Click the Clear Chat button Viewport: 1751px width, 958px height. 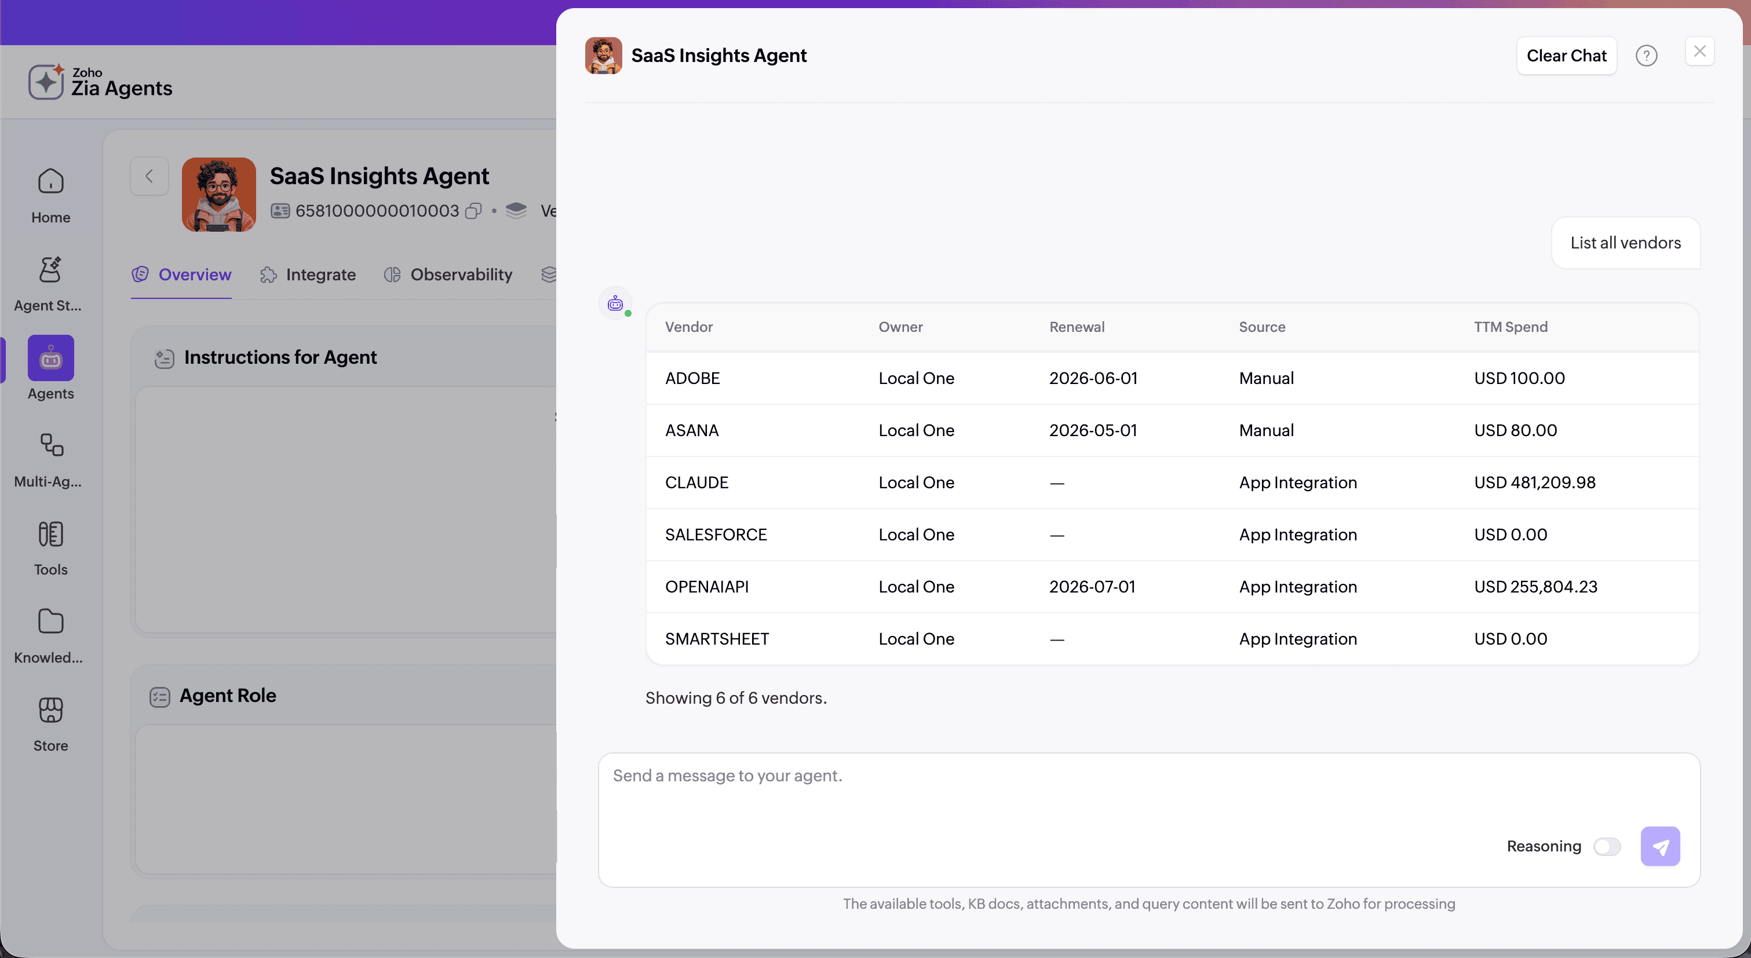1566,56
